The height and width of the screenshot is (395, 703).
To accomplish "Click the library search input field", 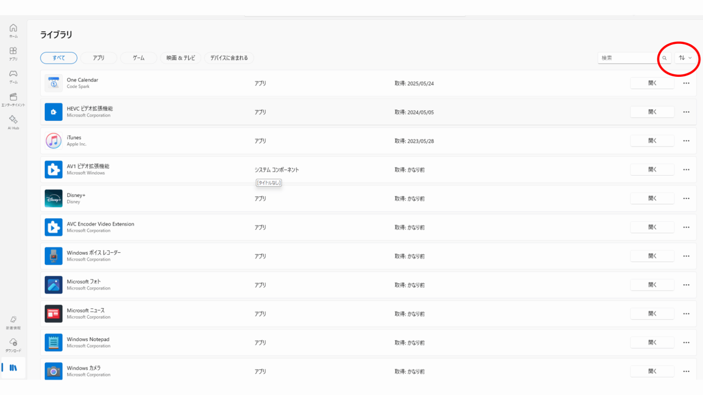I will (x=628, y=58).
